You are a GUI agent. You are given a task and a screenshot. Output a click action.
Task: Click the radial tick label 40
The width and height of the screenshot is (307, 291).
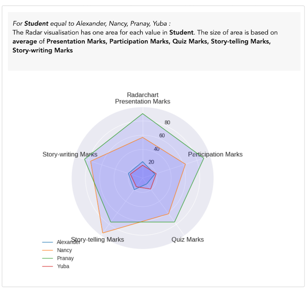157,149
